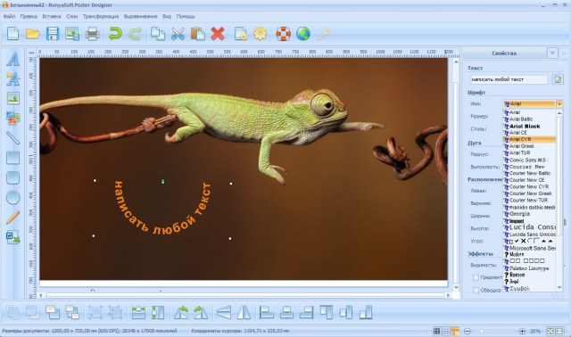
Task: Cut with the scissors icon
Action: tap(178, 34)
